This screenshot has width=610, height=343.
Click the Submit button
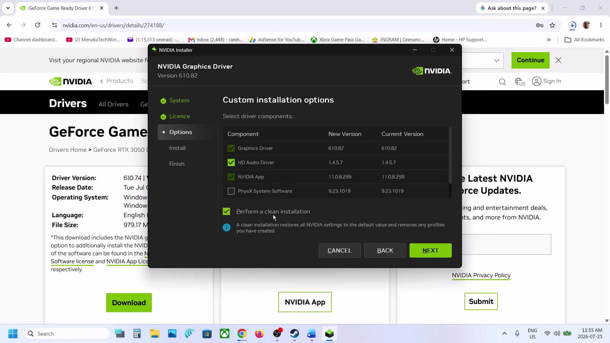pos(481,302)
